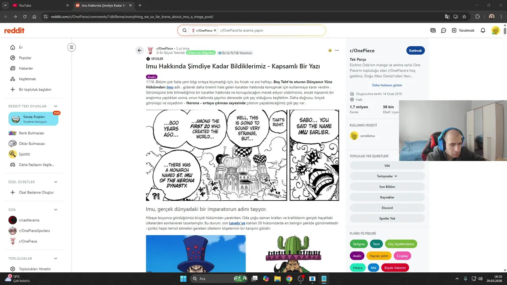The image size is (507, 285).
Task: Collapse the left navigation sidebar toggle
Action: click(71, 47)
